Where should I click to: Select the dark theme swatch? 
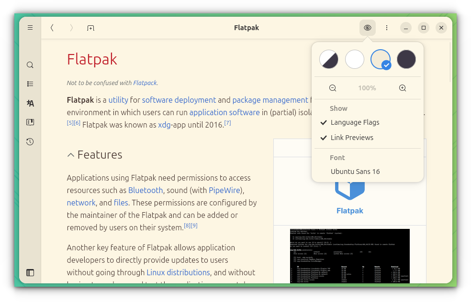pyautogui.click(x=406, y=59)
